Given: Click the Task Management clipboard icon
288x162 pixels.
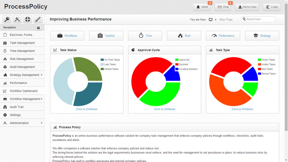Looking at the screenshot, I should point(5,43).
